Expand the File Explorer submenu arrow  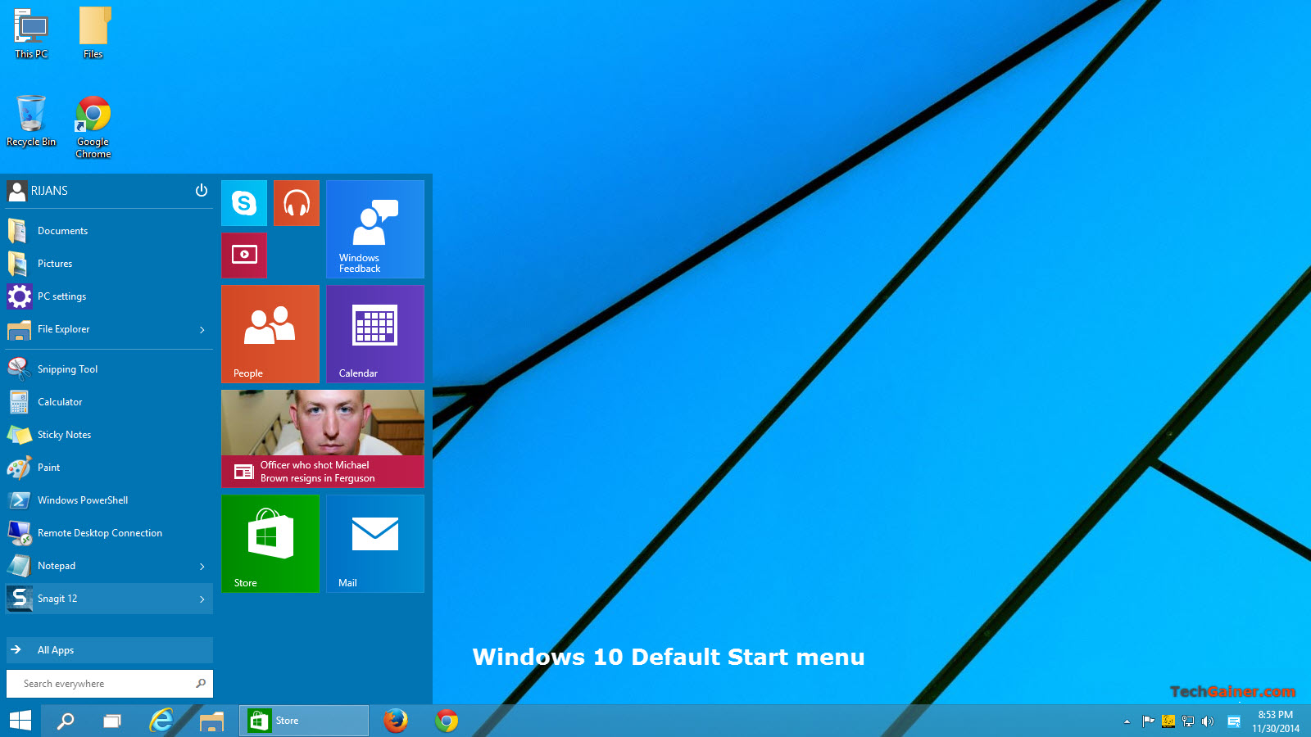pyautogui.click(x=202, y=329)
